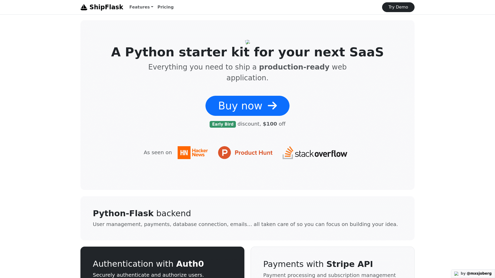
Task: Click the Product Hunt circular P icon
Action: [224, 153]
